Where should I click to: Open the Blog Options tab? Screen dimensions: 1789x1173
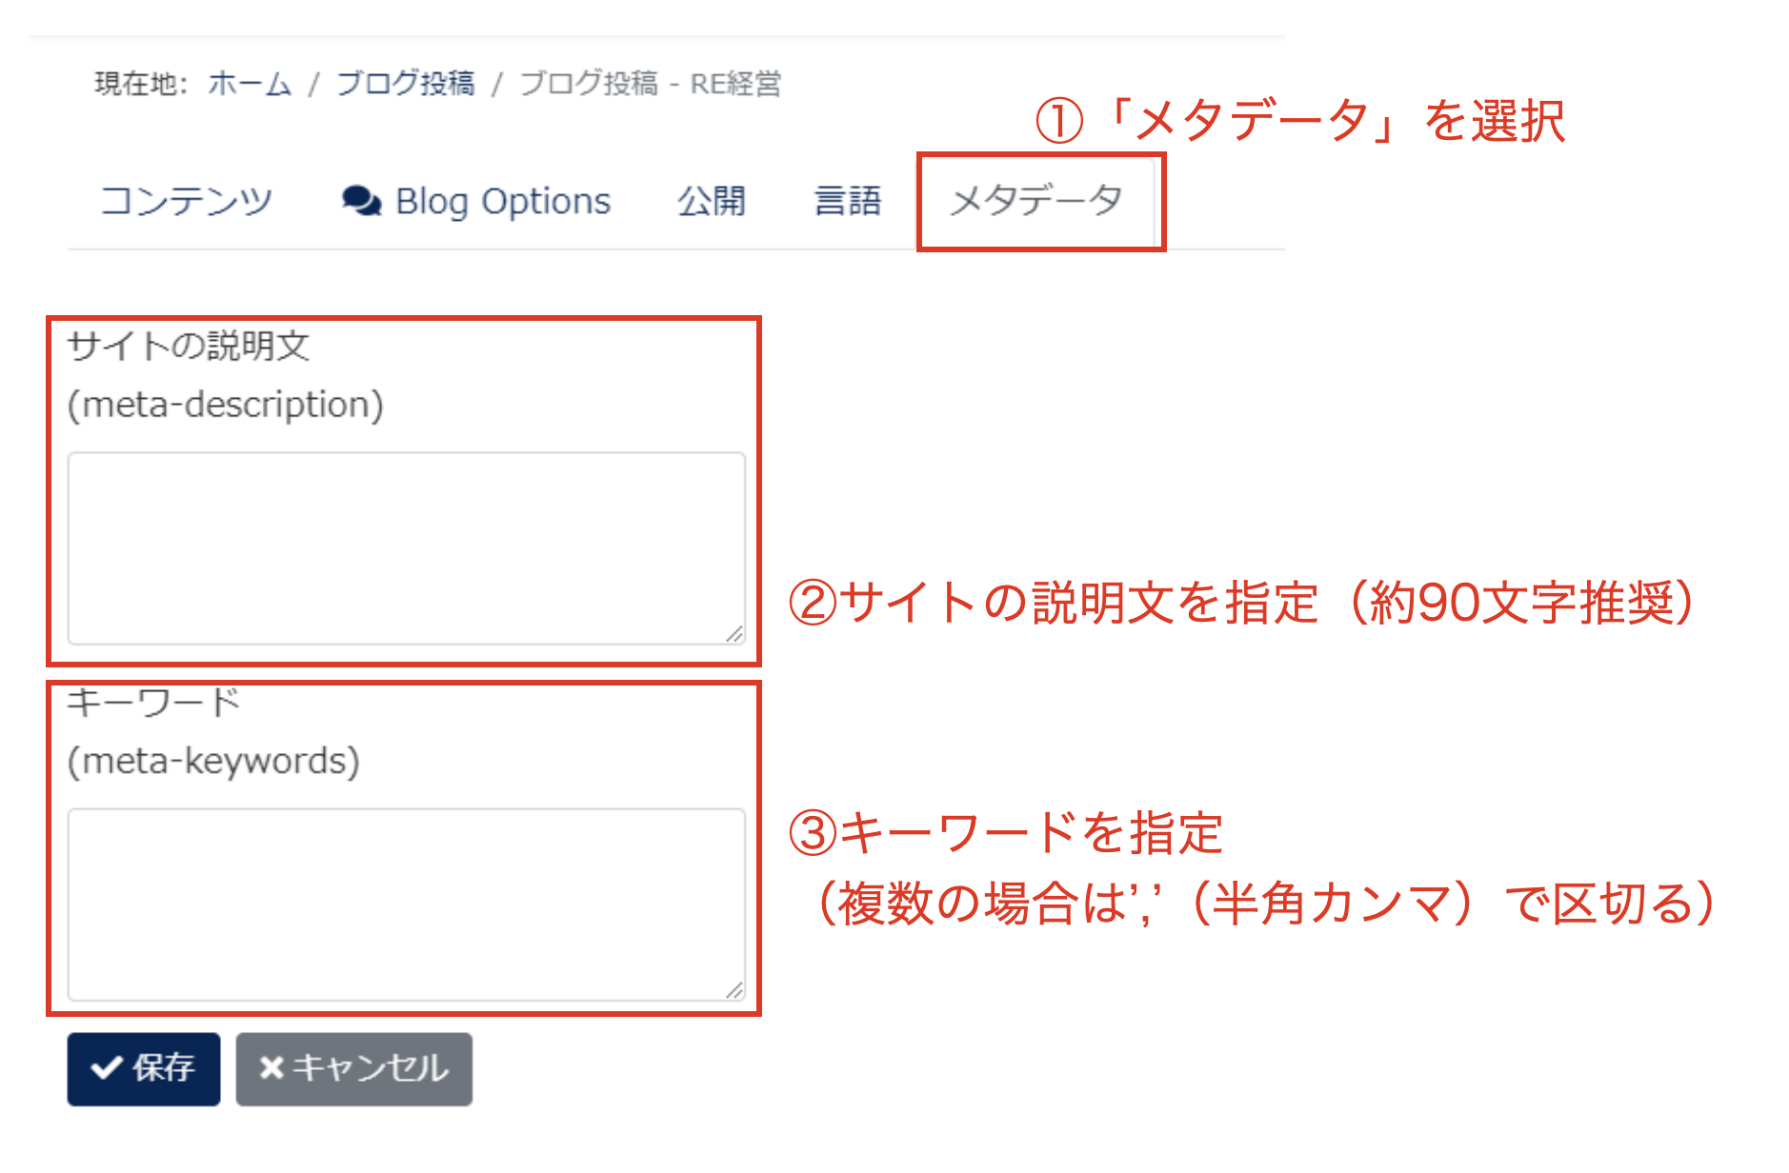point(502,202)
